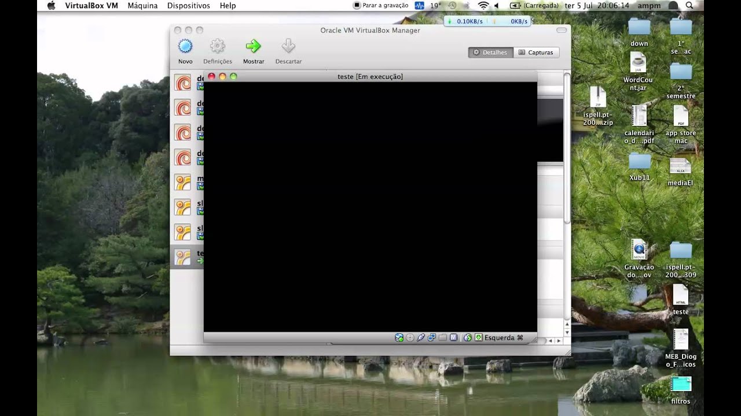Screen dimensions: 741x416
Task: Open the VirtualBox VM menu
Action: click(x=91, y=5)
